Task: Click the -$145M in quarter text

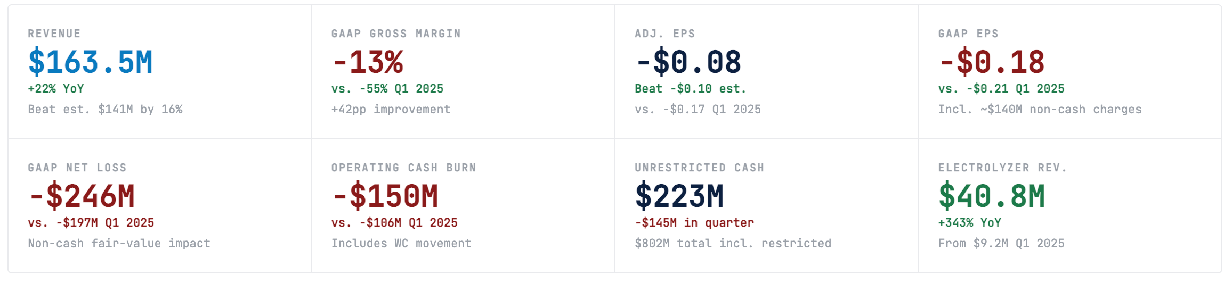Action: 694,222
